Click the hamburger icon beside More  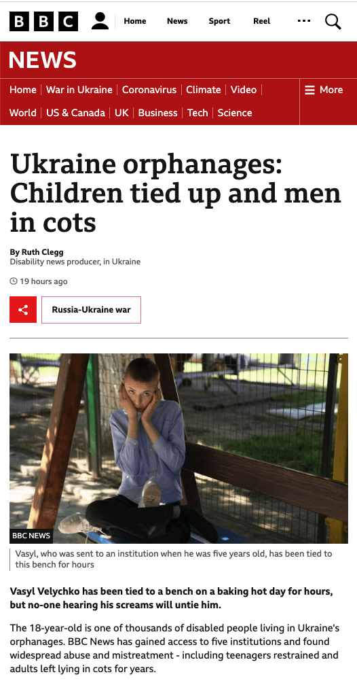pyautogui.click(x=309, y=90)
